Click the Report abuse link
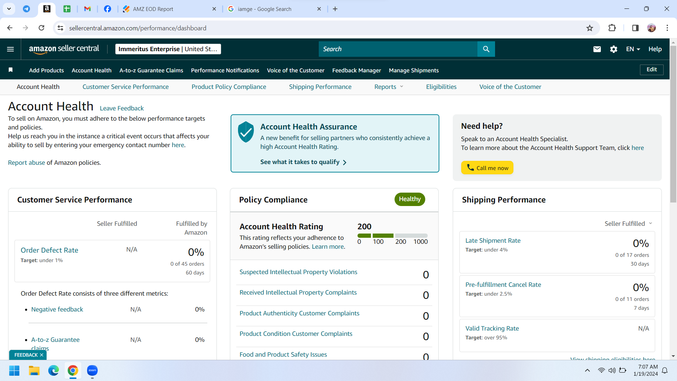Viewport: 677px width, 381px height. 26,163
